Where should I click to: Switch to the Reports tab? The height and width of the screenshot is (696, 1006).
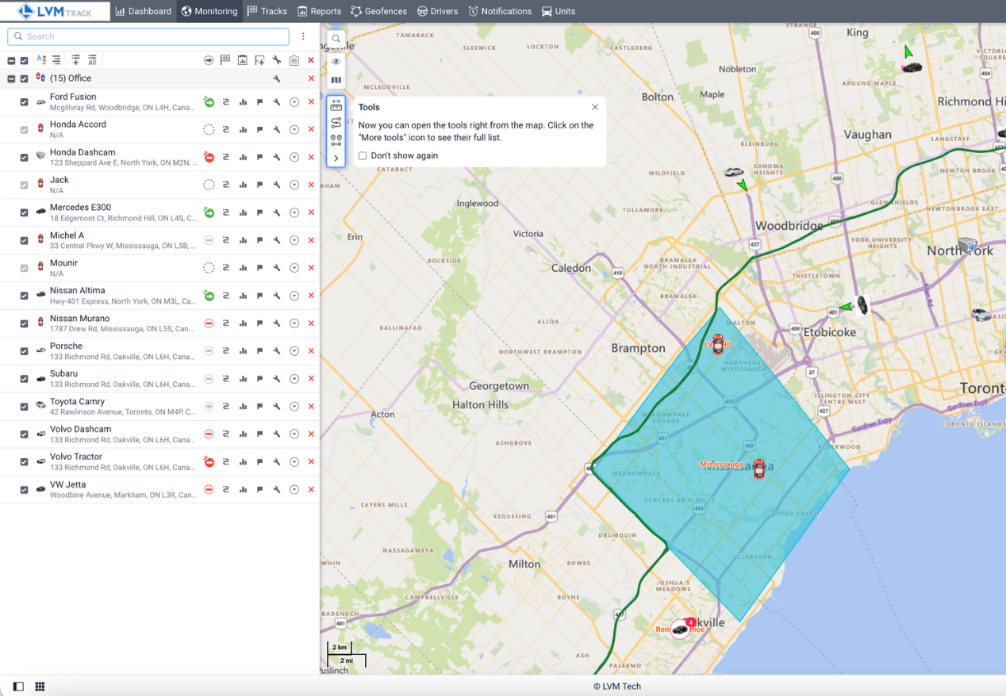pyautogui.click(x=319, y=11)
